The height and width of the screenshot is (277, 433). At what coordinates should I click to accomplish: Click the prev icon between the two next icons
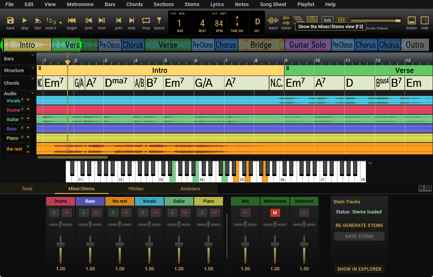pos(118,21)
